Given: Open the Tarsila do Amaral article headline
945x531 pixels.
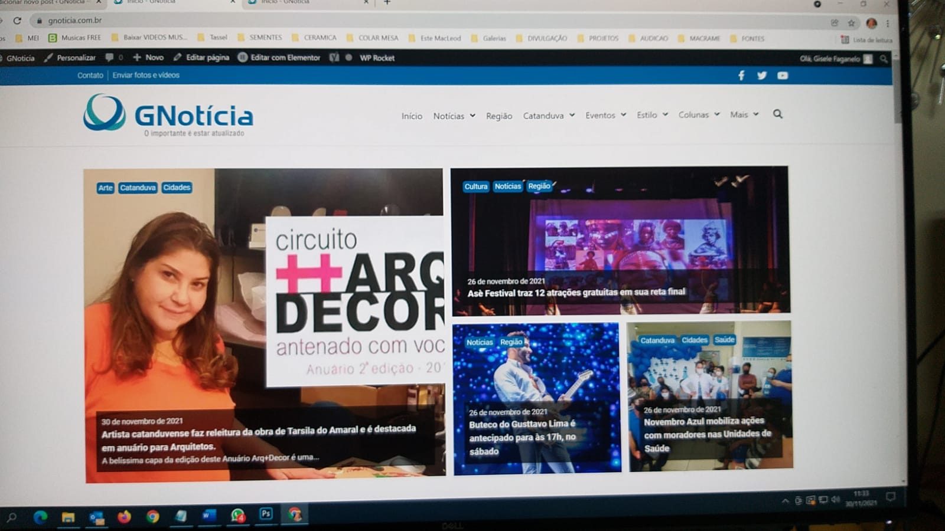Looking at the screenshot, I should coord(259,438).
